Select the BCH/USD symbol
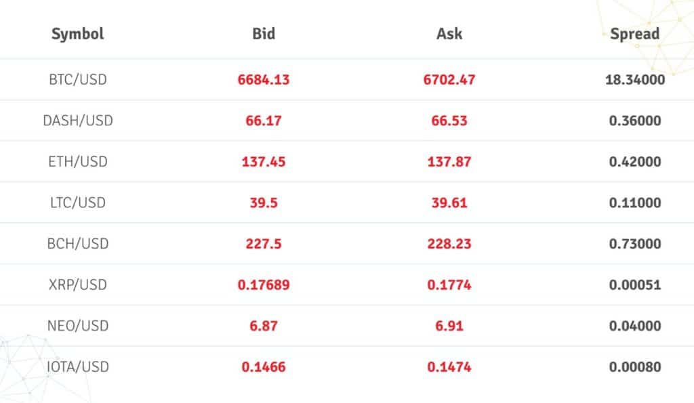The image size is (694, 403). point(78,244)
